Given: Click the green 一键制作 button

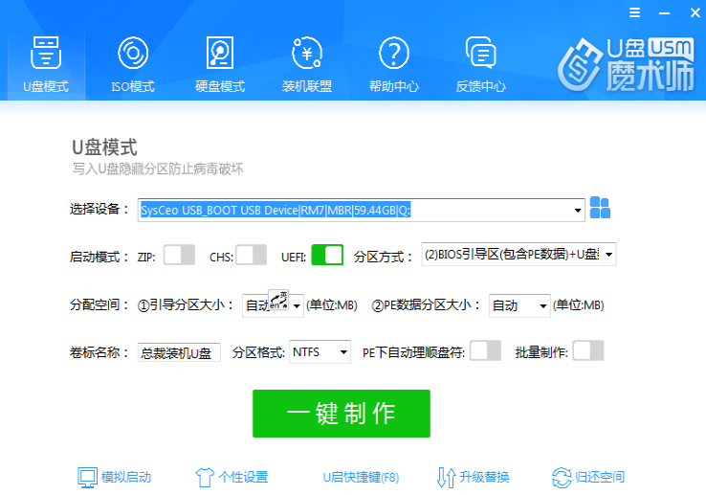Looking at the screenshot, I should [x=341, y=414].
